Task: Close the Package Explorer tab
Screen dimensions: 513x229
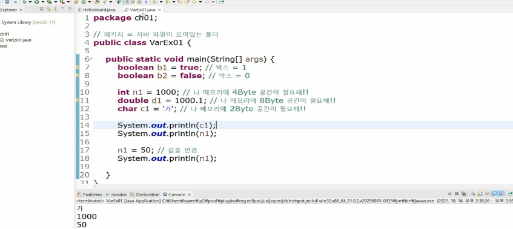Action: tap(21, 10)
